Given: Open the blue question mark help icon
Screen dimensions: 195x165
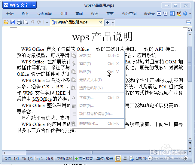Looking at the screenshot, I should coord(185,14).
